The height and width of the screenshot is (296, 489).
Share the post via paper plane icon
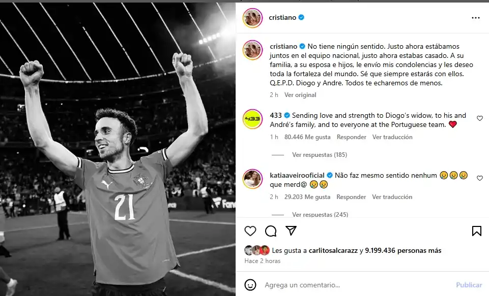pos(291,231)
